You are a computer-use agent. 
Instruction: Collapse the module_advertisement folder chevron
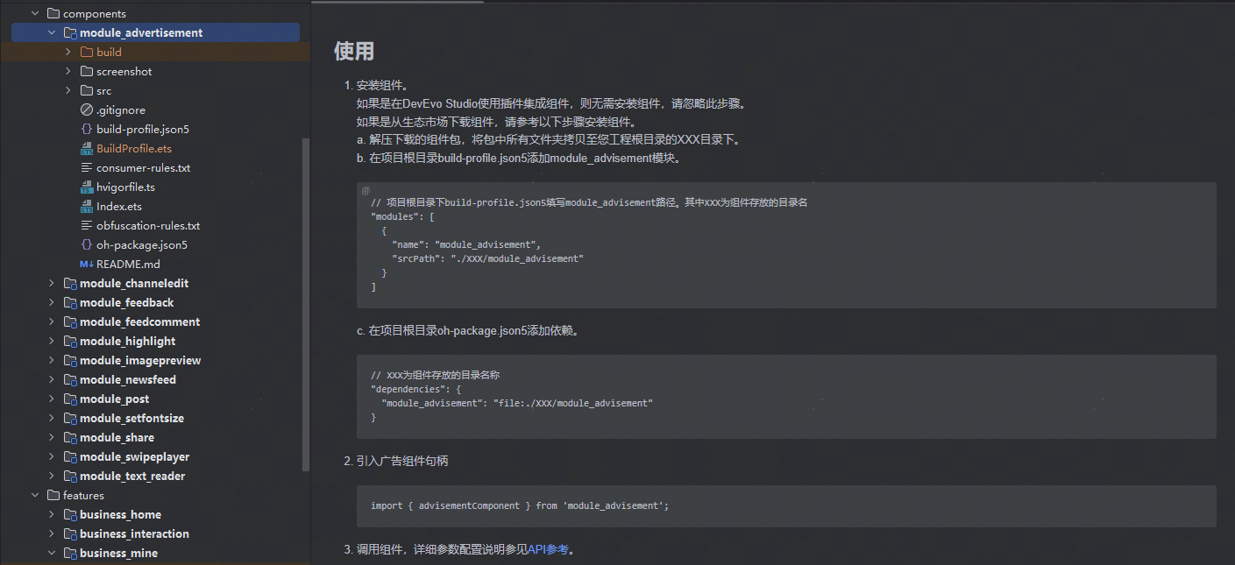52,32
